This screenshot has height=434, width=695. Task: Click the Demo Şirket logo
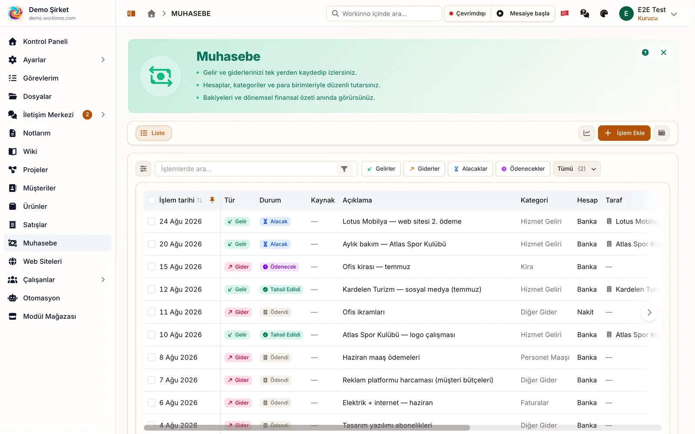[x=16, y=13]
